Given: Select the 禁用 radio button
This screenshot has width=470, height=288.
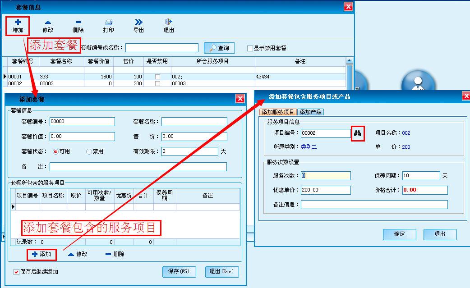Looking at the screenshot, I should click(x=89, y=151).
